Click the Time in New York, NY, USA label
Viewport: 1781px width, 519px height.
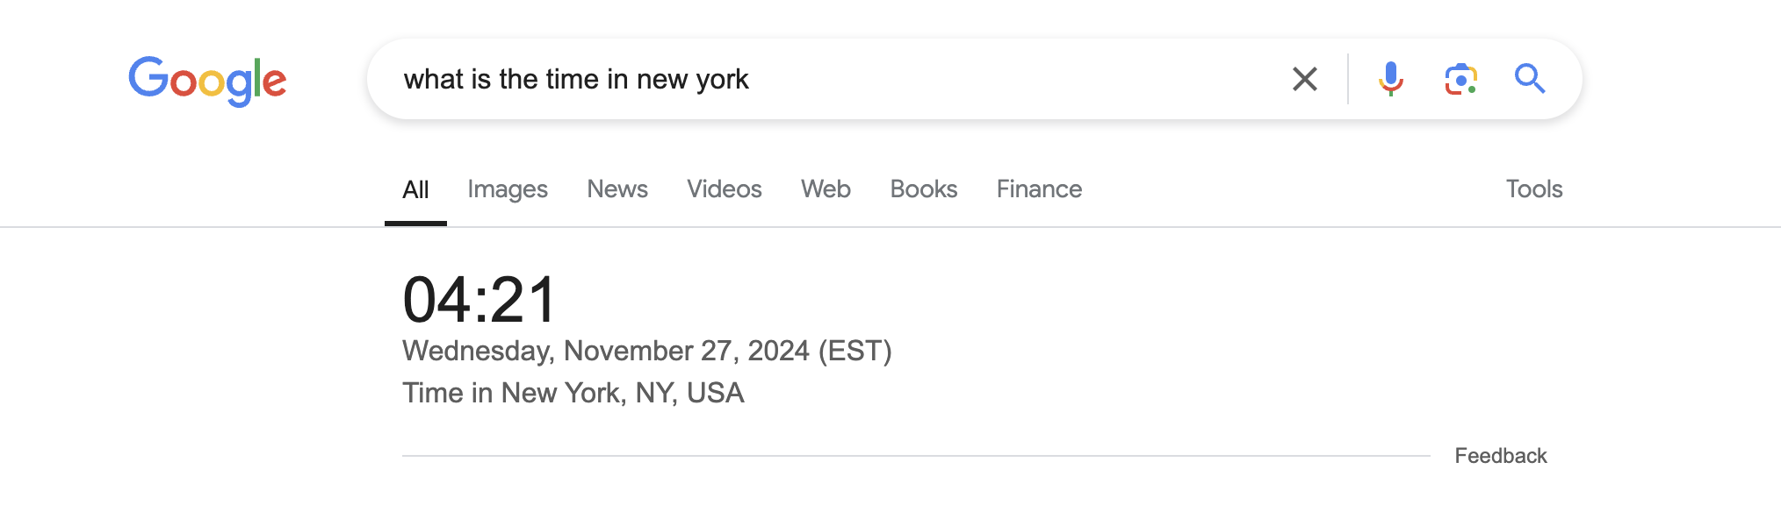[573, 393]
